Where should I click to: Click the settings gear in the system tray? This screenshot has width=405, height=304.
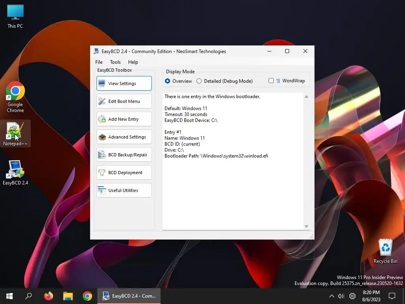352,296
